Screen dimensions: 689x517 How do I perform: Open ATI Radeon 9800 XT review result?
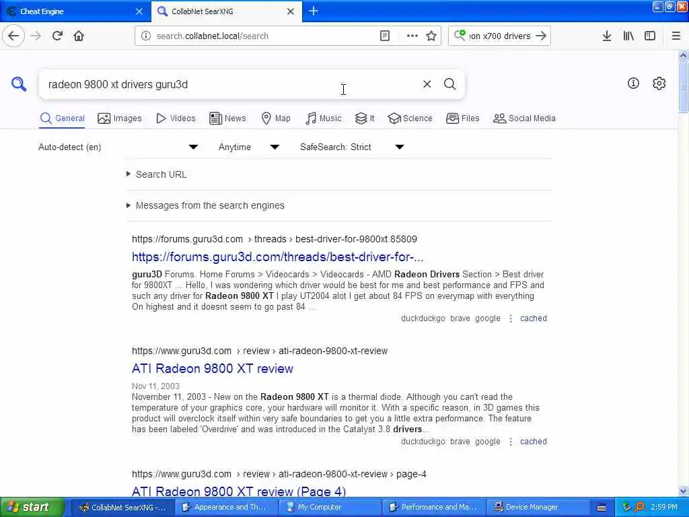point(212,368)
